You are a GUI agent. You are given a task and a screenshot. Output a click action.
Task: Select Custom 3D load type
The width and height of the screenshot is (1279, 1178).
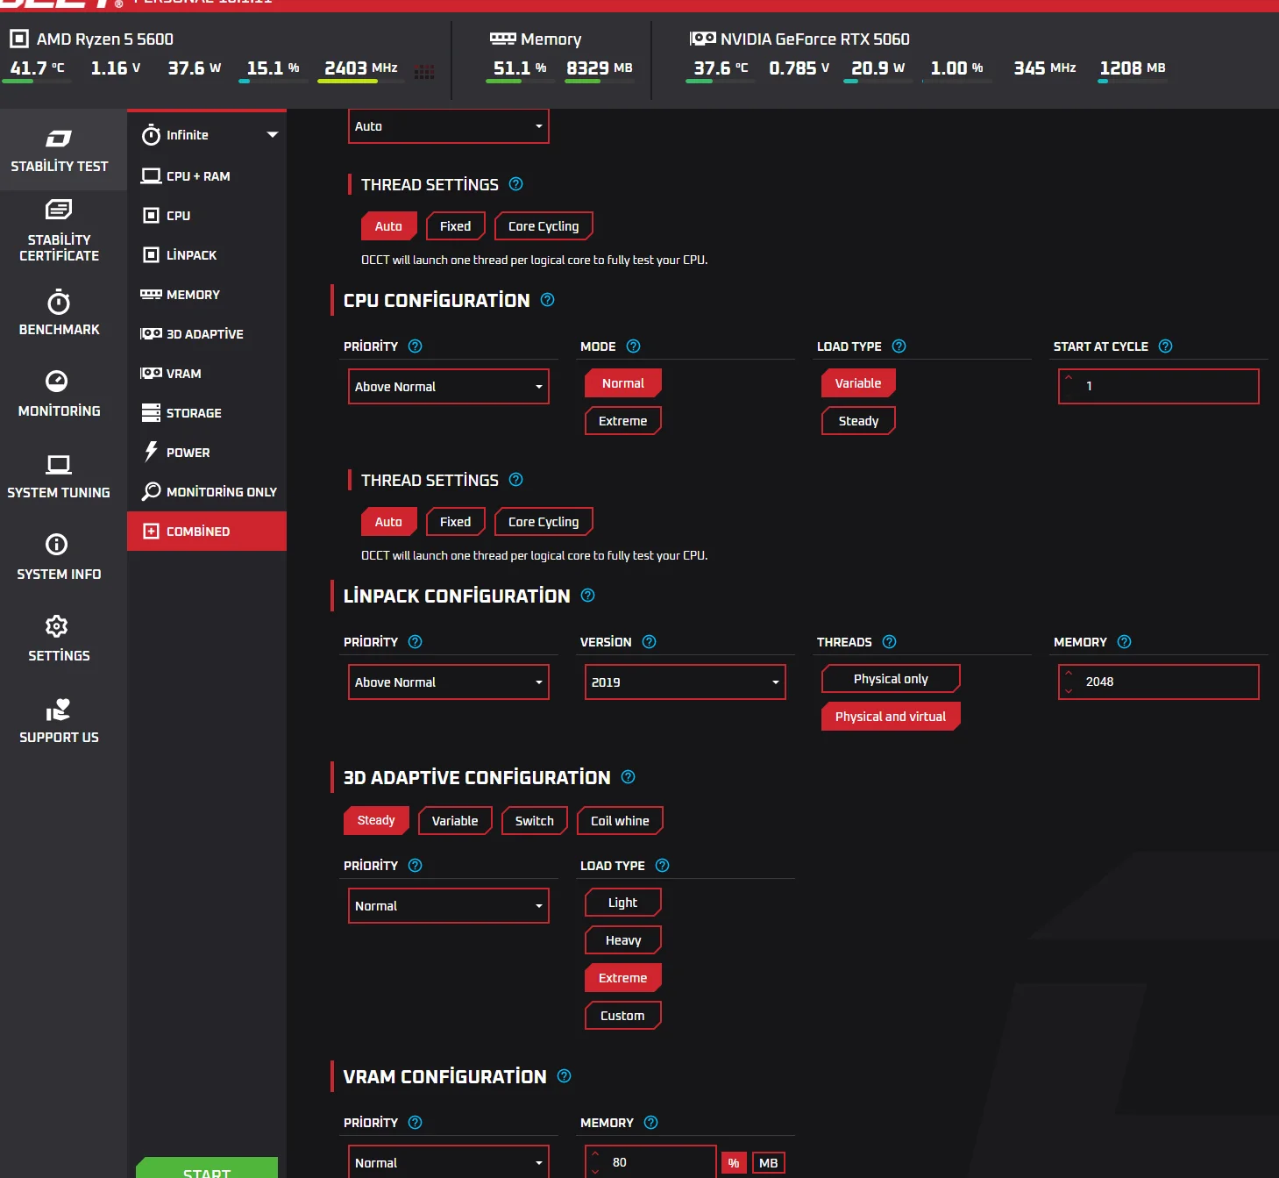click(x=623, y=1016)
